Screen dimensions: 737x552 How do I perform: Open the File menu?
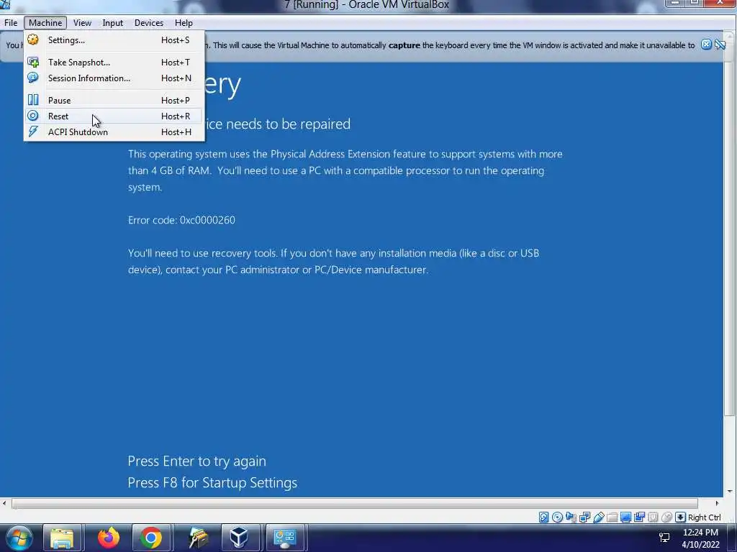click(11, 23)
